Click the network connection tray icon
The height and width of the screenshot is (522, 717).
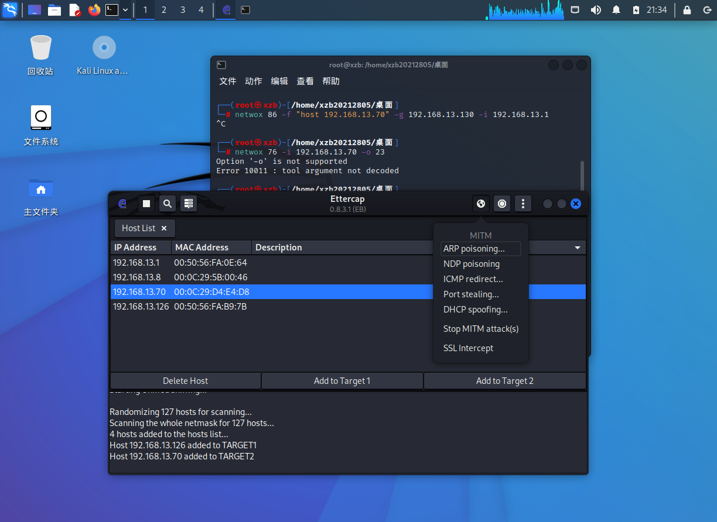576,10
